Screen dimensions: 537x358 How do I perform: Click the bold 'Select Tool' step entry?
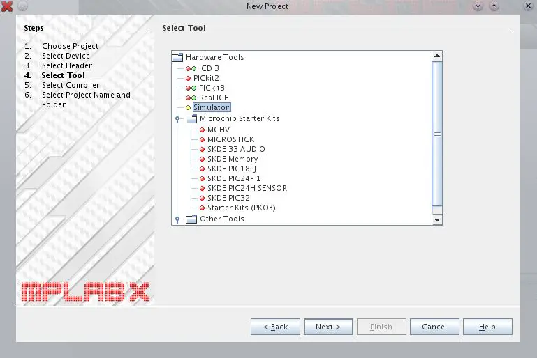pos(64,75)
